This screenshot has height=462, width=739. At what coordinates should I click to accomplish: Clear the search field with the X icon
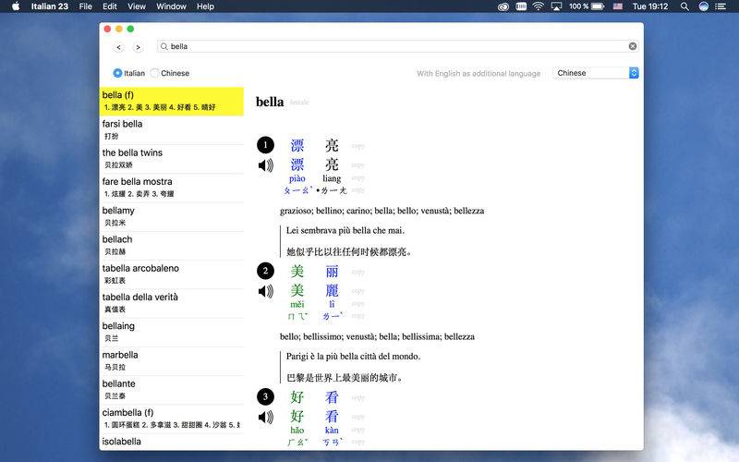click(633, 46)
